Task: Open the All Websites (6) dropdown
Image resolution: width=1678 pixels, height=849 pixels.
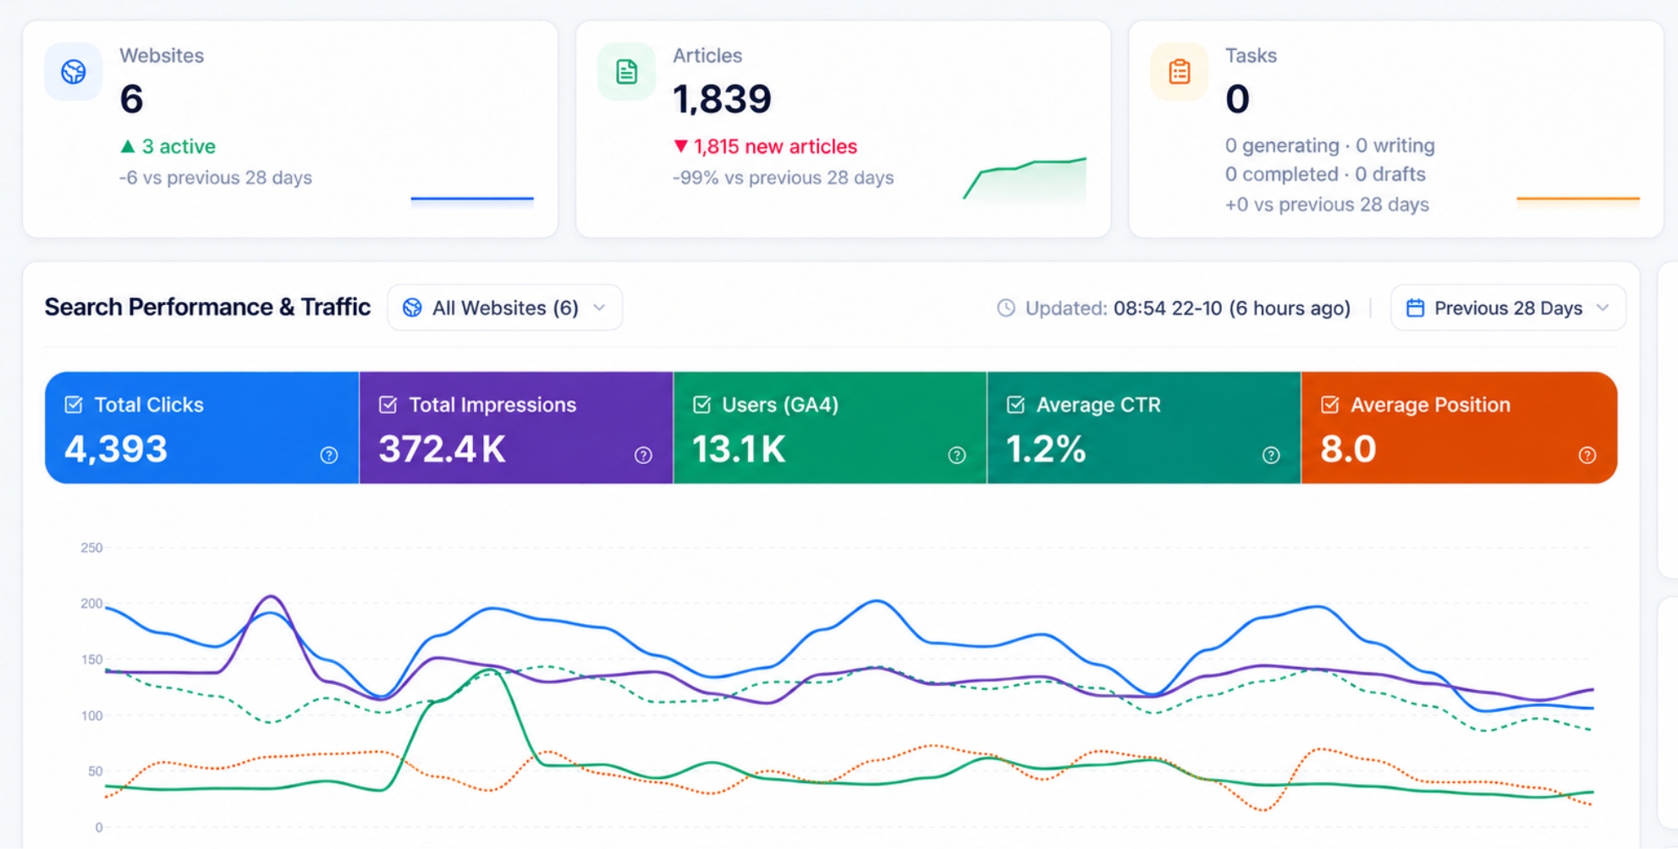Action: 505,308
